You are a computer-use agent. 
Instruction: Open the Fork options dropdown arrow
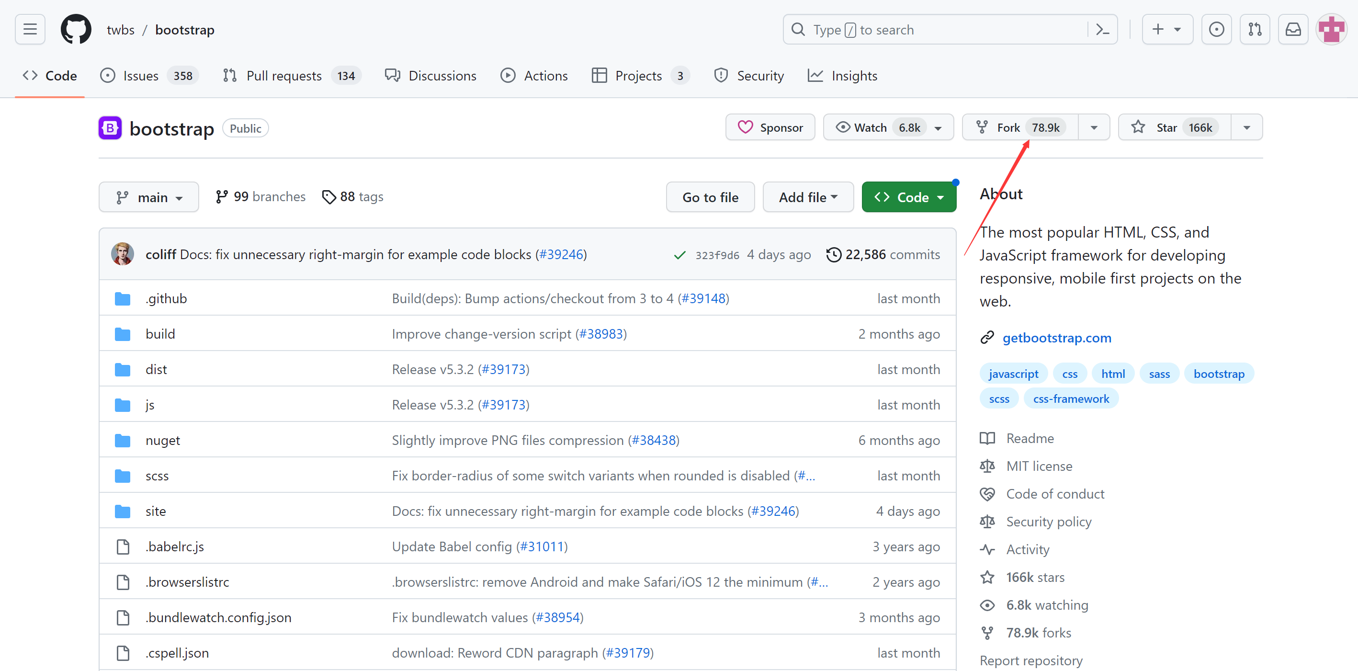click(1094, 127)
